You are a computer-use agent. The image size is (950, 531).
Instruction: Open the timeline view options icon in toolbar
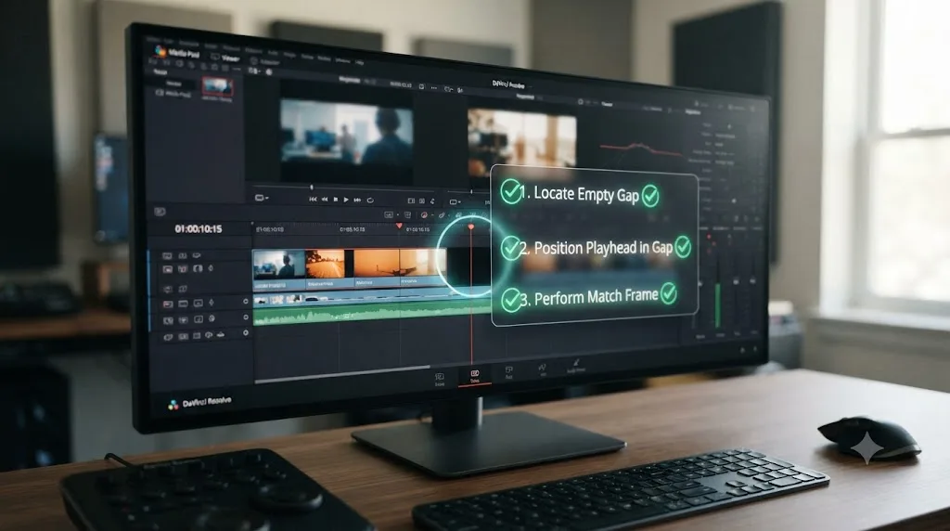(389, 214)
